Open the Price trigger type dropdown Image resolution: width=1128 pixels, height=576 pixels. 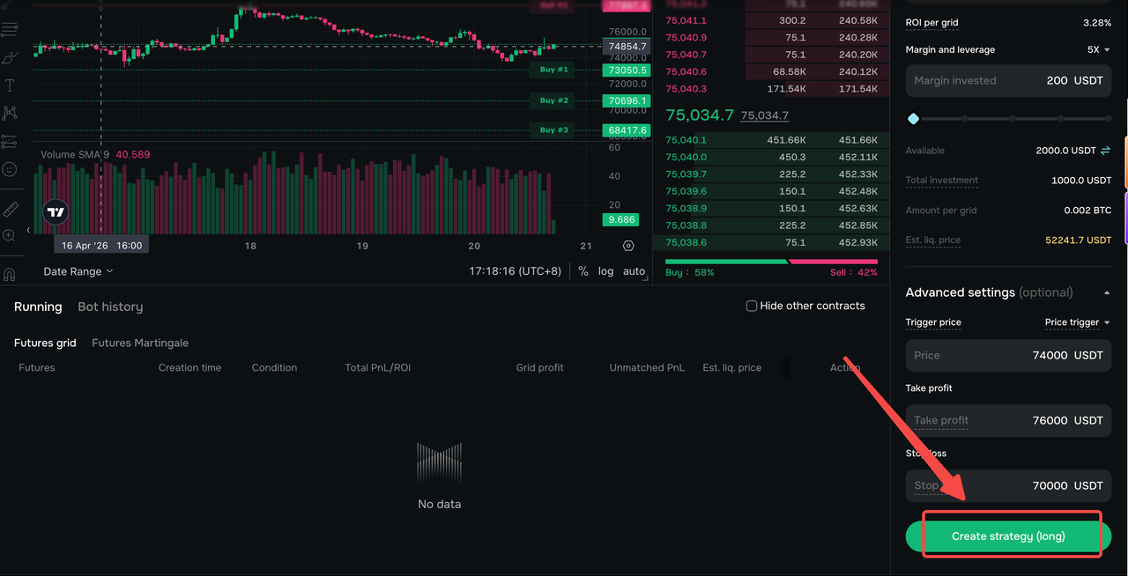pos(1078,322)
